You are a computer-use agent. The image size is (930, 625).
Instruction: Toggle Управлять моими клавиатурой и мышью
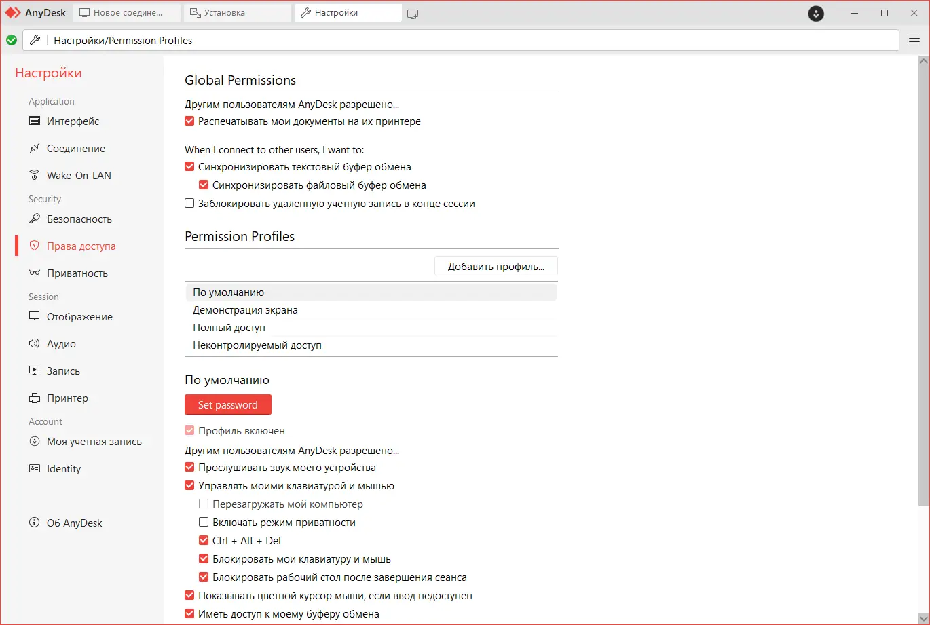[189, 486]
